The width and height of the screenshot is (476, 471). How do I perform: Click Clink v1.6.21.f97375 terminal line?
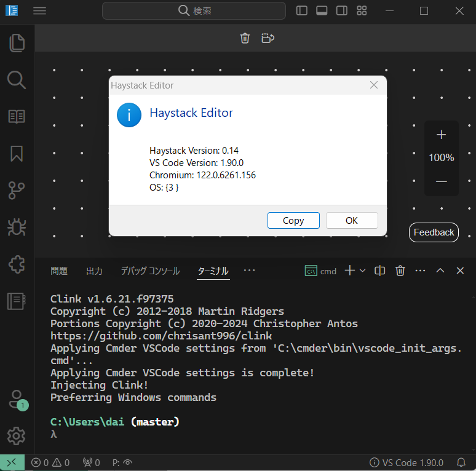pyautogui.click(x=112, y=299)
